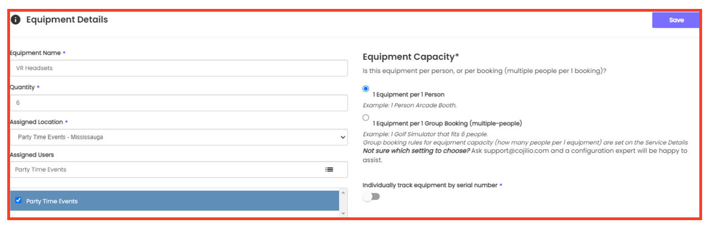
Task: Click the Equipment Capacity heading
Action: tap(411, 56)
